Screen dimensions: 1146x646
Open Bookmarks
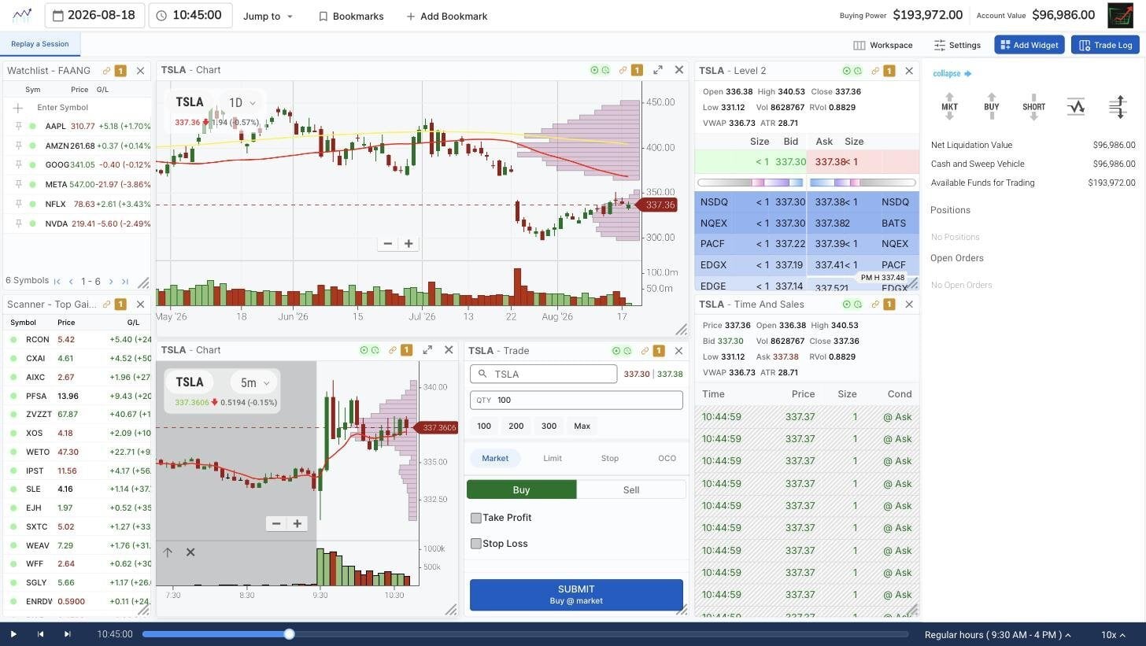click(x=351, y=16)
